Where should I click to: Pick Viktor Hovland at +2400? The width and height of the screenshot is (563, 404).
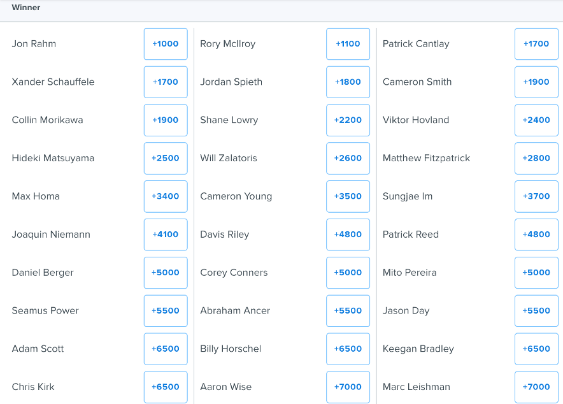(536, 120)
